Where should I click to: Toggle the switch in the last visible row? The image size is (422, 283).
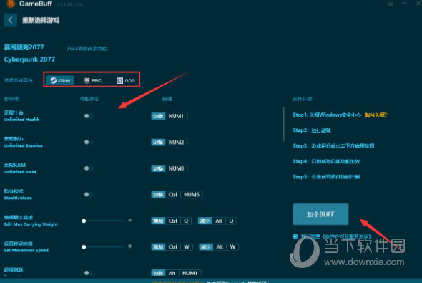point(88,273)
